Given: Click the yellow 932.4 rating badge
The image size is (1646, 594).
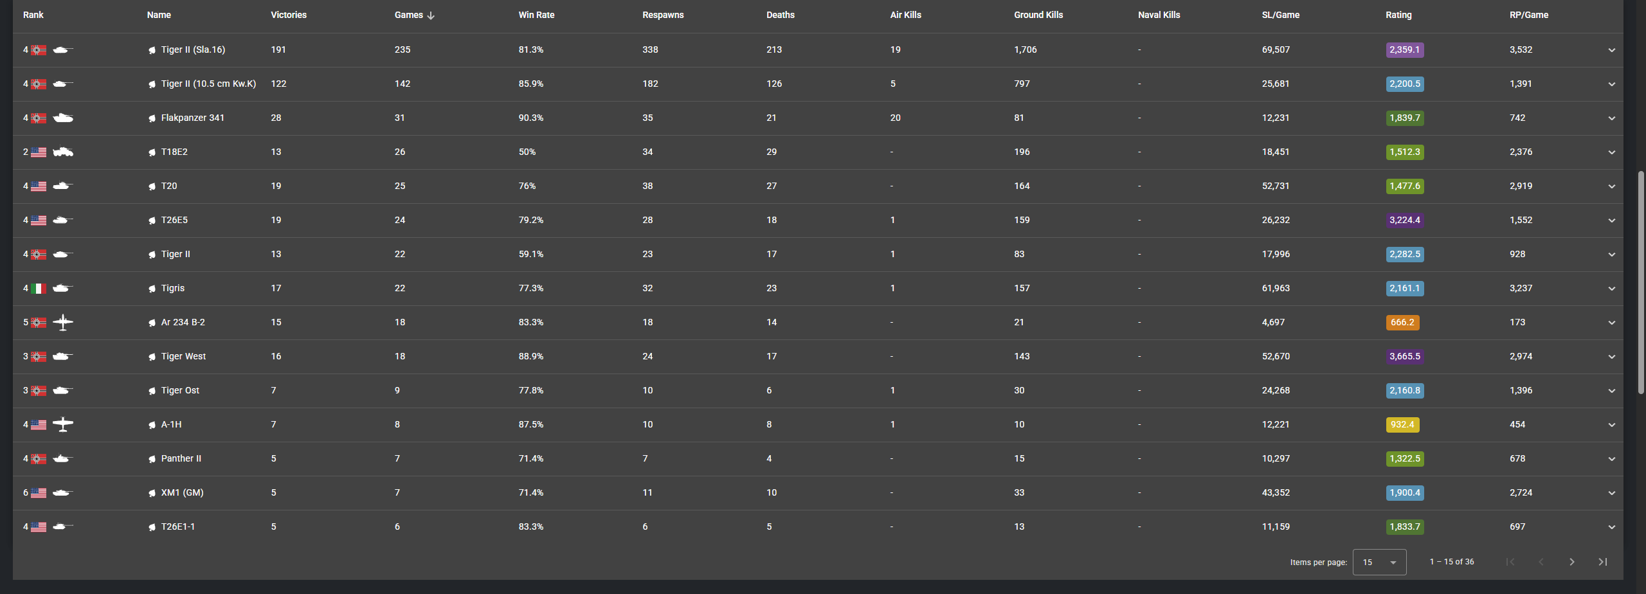Looking at the screenshot, I should (x=1402, y=424).
